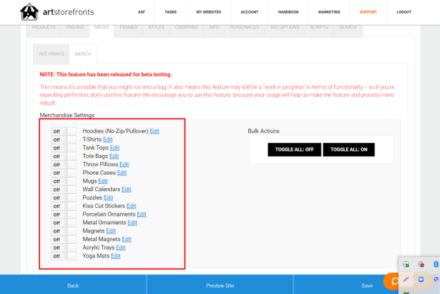Switch to the Art Prints tab
The height and width of the screenshot is (294, 440).
point(51,54)
